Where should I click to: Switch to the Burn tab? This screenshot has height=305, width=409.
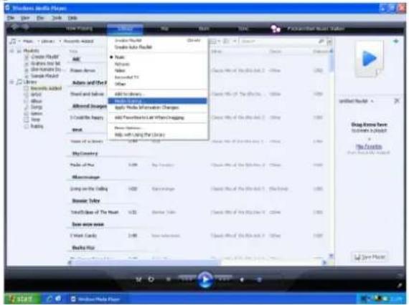[x=204, y=29]
